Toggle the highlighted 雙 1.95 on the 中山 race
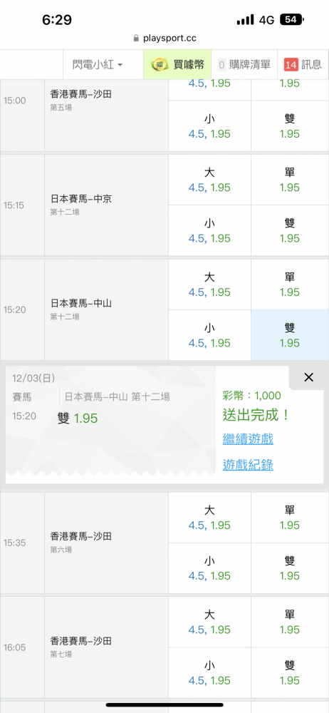Viewport: 329px width, 713px height. coord(289,335)
